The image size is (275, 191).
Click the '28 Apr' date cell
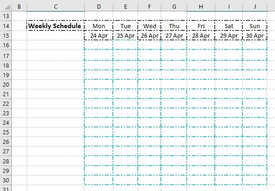point(201,35)
